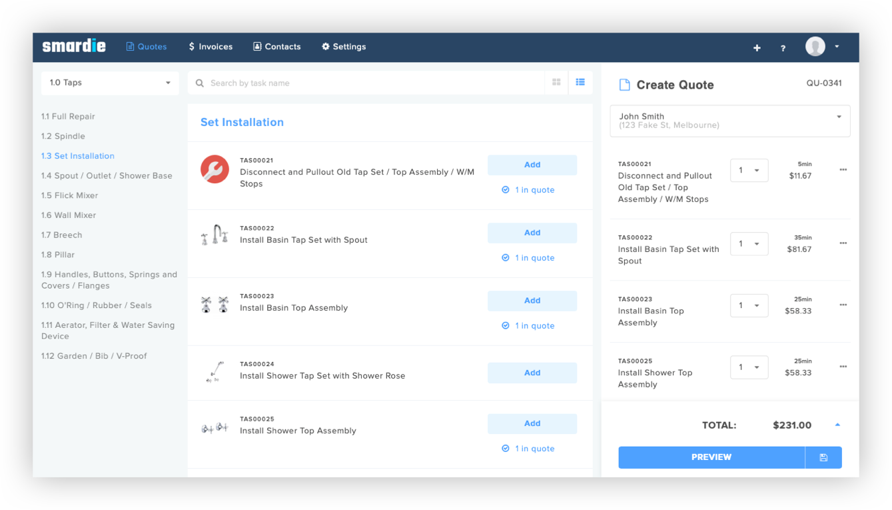Open the Invoices tab
This screenshot has width=892, height=510.
[x=211, y=47]
